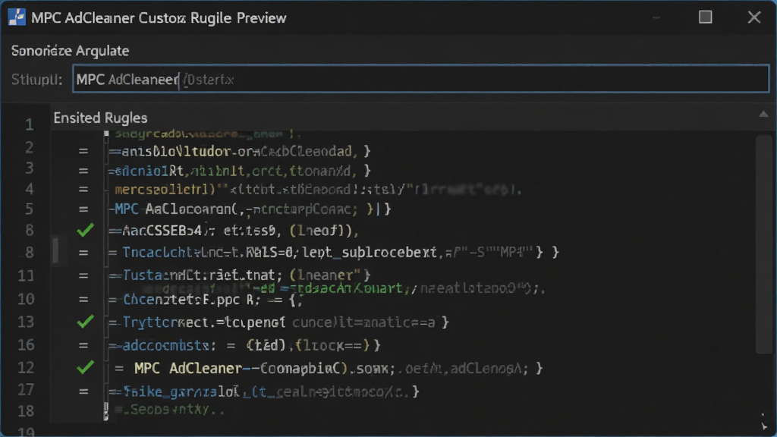Close the MPC AdCleaner preview window
777x437 pixels.
[x=753, y=17]
